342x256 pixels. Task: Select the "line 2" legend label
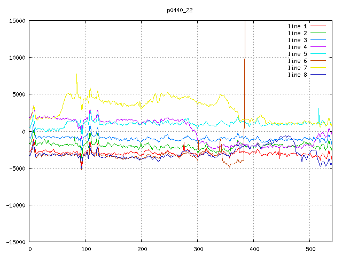click(x=297, y=33)
